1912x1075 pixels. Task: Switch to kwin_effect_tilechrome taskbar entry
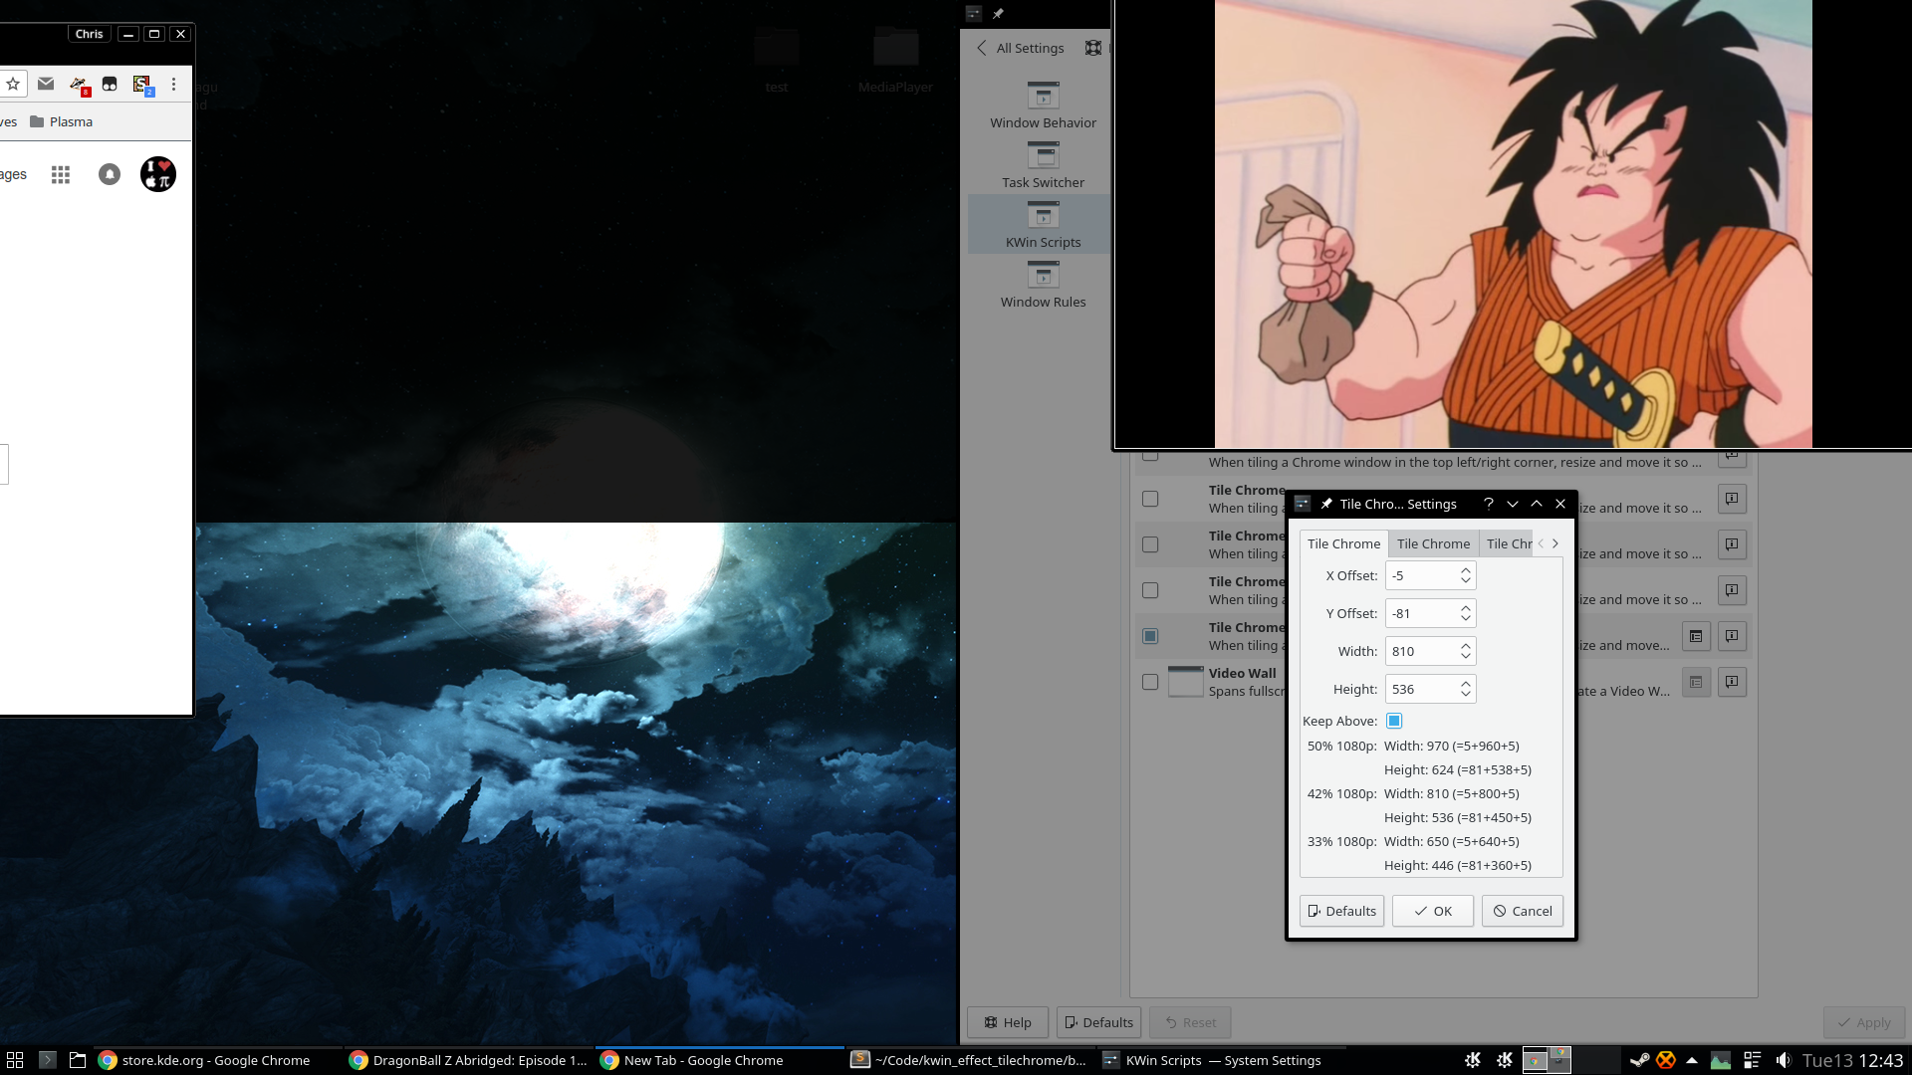(971, 1060)
